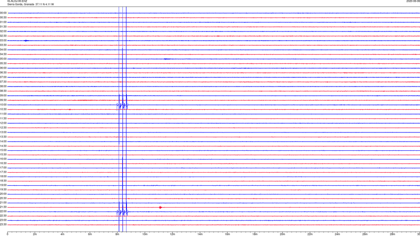420x236 pixels.
Task: Click the 28m tick on time axis
Action: tap(392, 234)
